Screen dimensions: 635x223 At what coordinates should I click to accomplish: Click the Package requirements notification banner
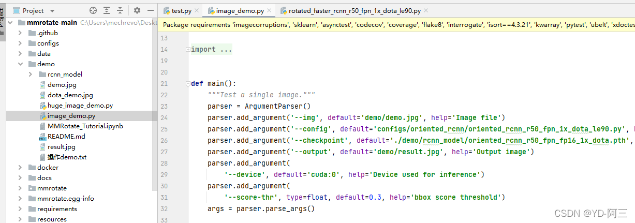click(396, 24)
